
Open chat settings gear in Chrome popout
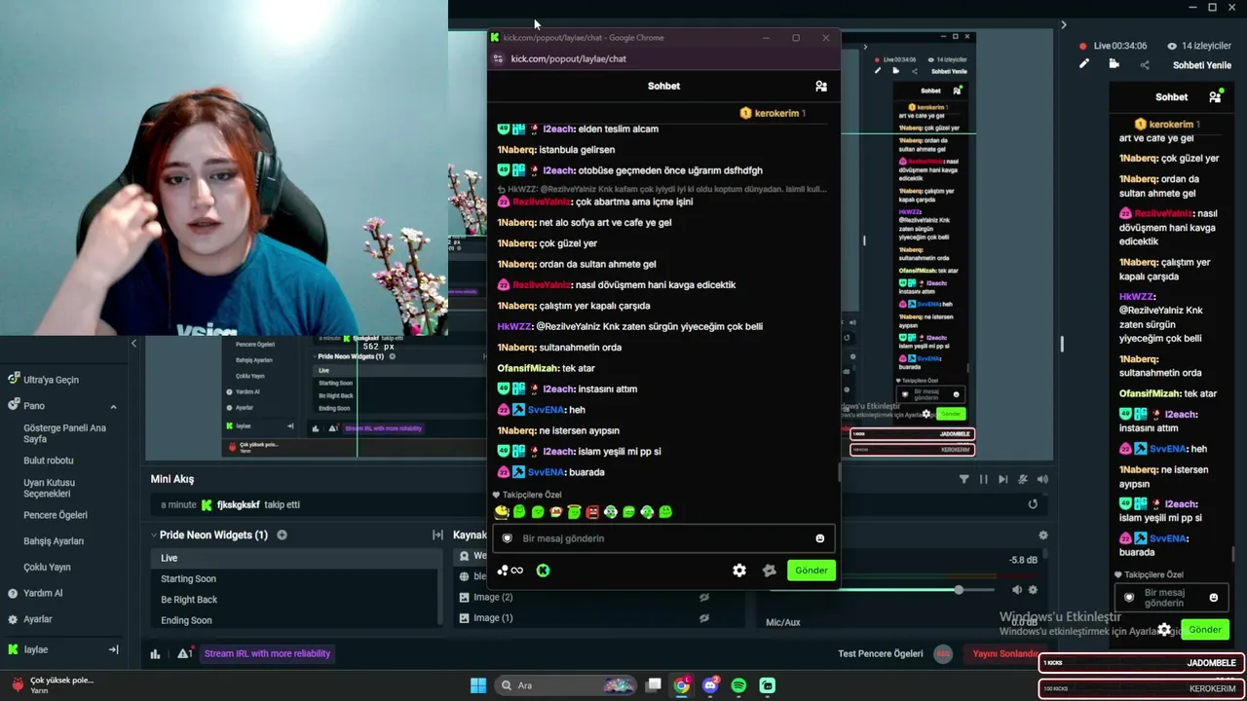click(x=739, y=571)
